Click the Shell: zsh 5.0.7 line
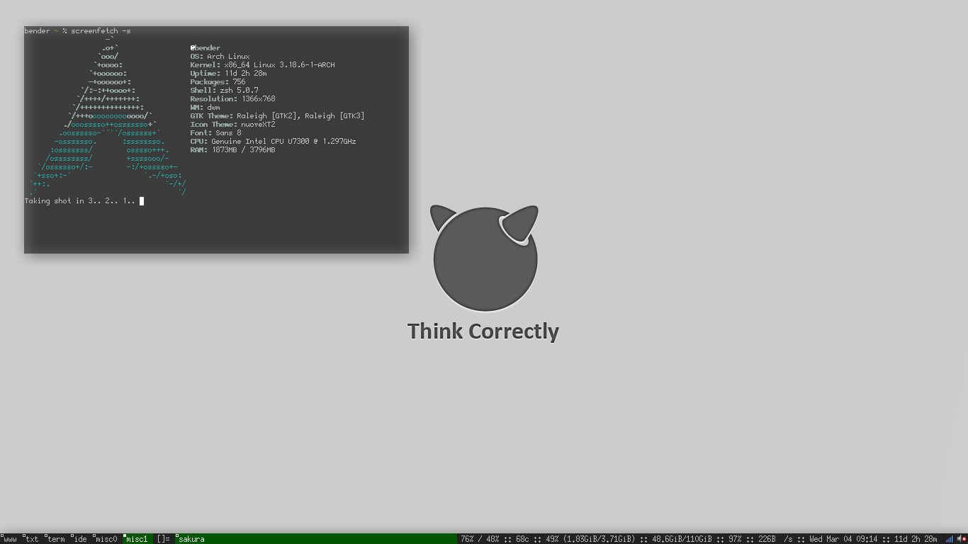Screen dimensions: 968x544 224,91
